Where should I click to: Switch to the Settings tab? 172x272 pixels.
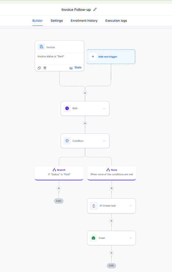pyautogui.click(x=57, y=21)
